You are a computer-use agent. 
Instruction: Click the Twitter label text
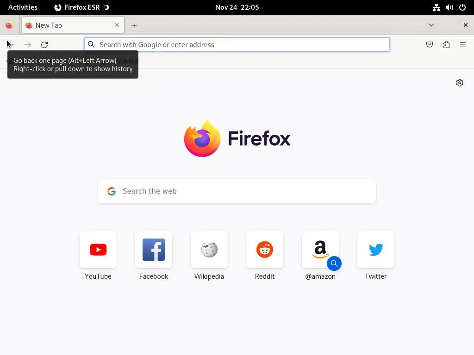click(x=376, y=276)
